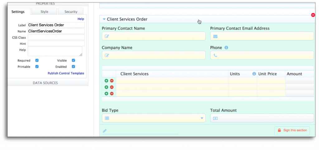Viewport: 319px width, 150px height.
Task: Collapse the Client Services Order section
Action: [104, 19]
